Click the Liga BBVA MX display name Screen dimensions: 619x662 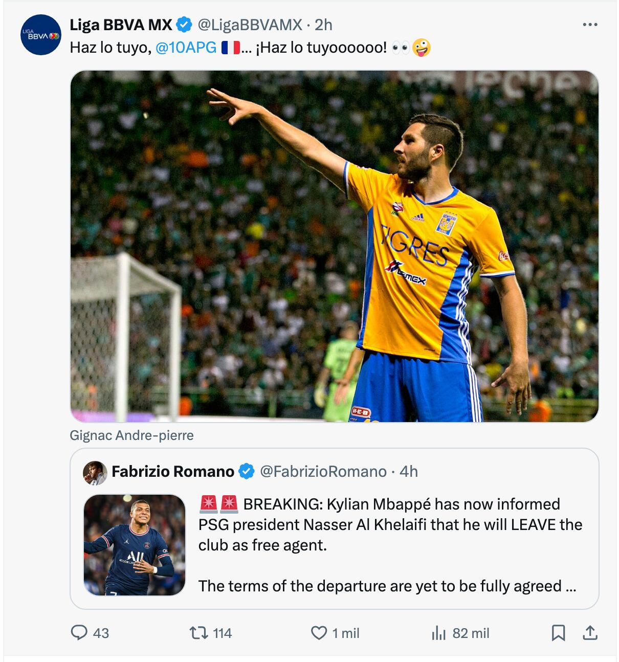pos(121,25)
